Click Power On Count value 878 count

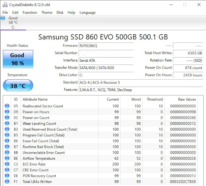pos(188,68)
